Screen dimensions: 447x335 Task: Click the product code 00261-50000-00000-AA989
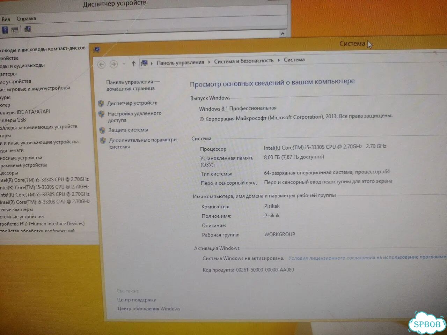(265, 270)
